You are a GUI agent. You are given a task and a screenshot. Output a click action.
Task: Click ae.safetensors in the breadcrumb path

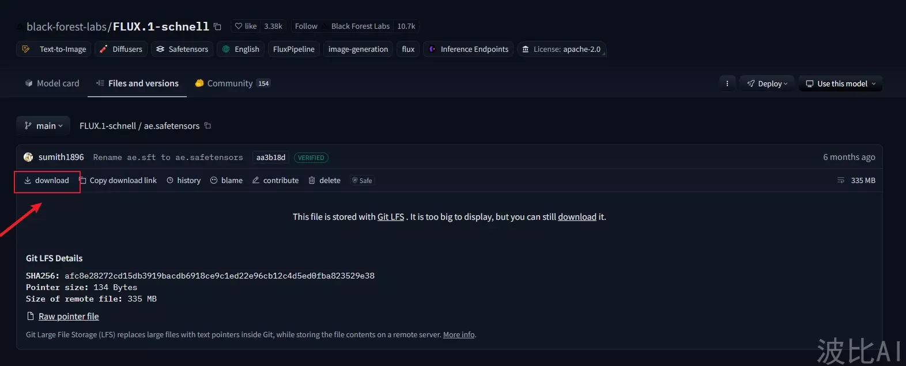[x=172, y=126]
